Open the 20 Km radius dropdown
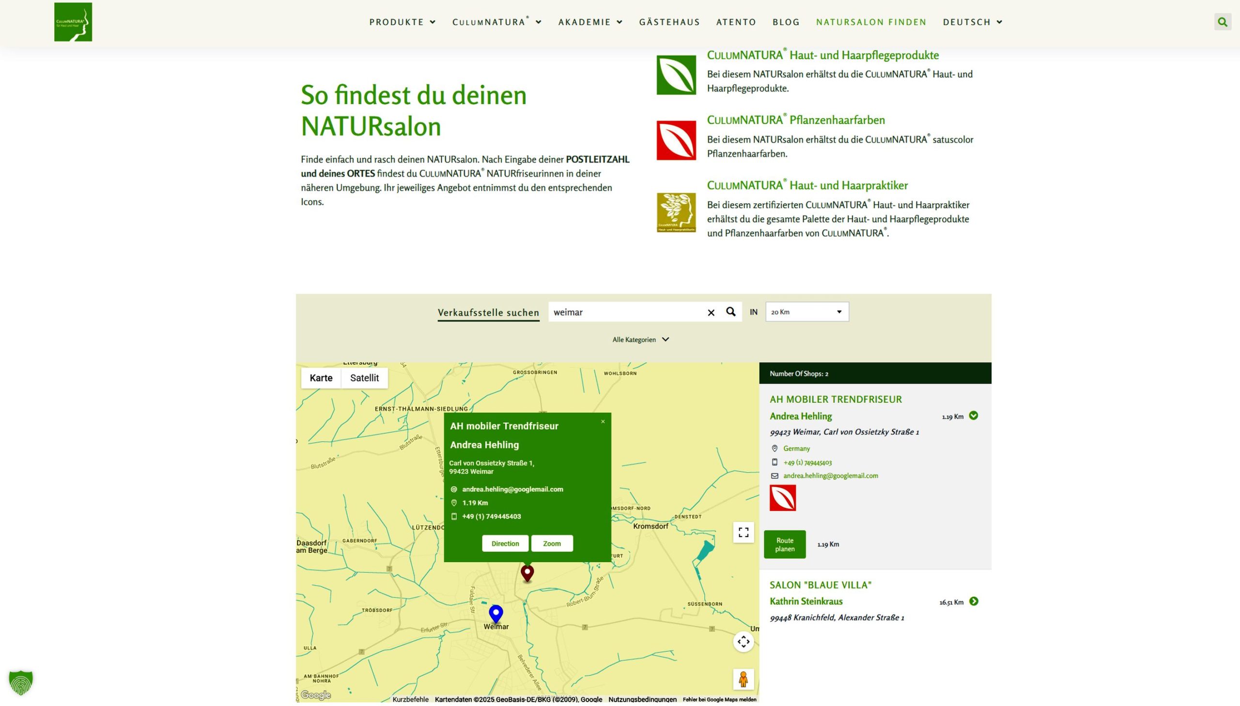This screenshot has width=1240, height=706. tap(807, 312)
